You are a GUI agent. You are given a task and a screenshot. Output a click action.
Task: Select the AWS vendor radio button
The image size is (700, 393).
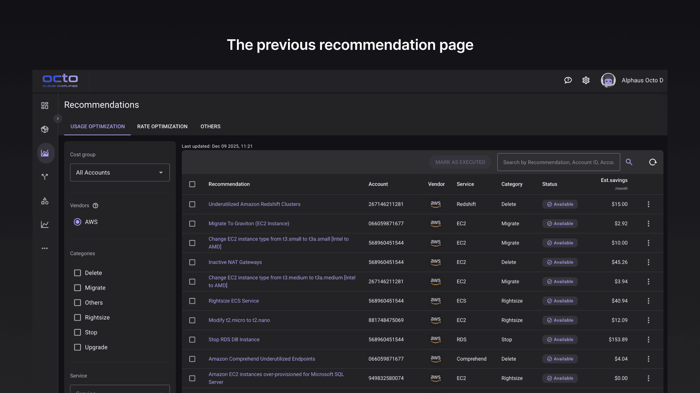click(78, 222)
